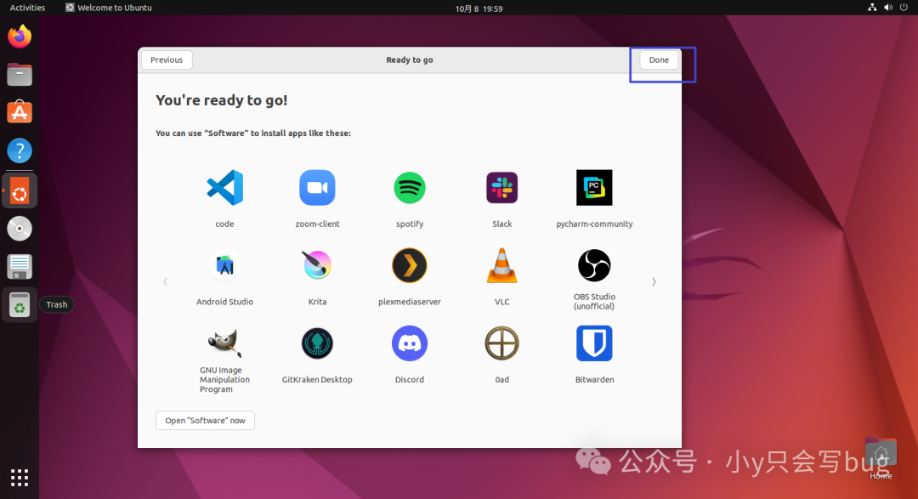Click the Open "Software" now button
Image resolution: width=918 pixels, height=499 pixels.
click(205, 420)
